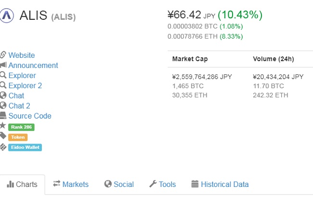Image resolution: width=313 pixels, height=198 pixels.
Task: Click the green Rank 286 badge
Action: (21, 127)
